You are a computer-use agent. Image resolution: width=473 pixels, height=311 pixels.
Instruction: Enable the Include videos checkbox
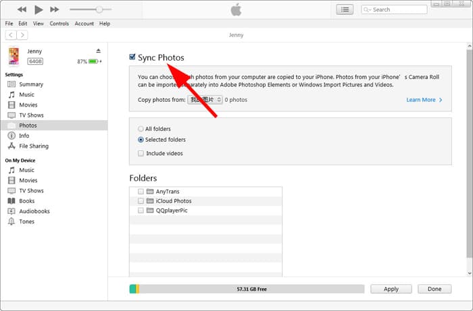point(141,153)
